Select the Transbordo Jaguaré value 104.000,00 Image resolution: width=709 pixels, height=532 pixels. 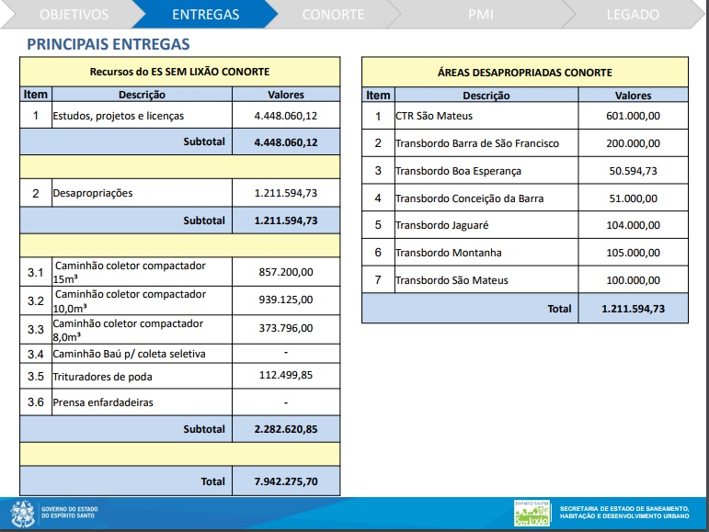pyautogui.click(x=633, y=225)
